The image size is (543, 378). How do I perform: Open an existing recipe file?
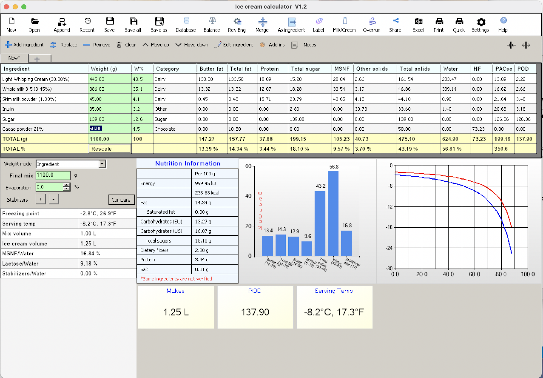[34, 25]
